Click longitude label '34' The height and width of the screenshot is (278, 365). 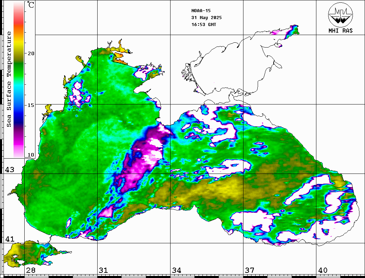(x=176, y=270)
